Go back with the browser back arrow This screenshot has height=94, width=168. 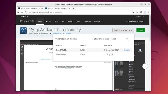[18, 12]
